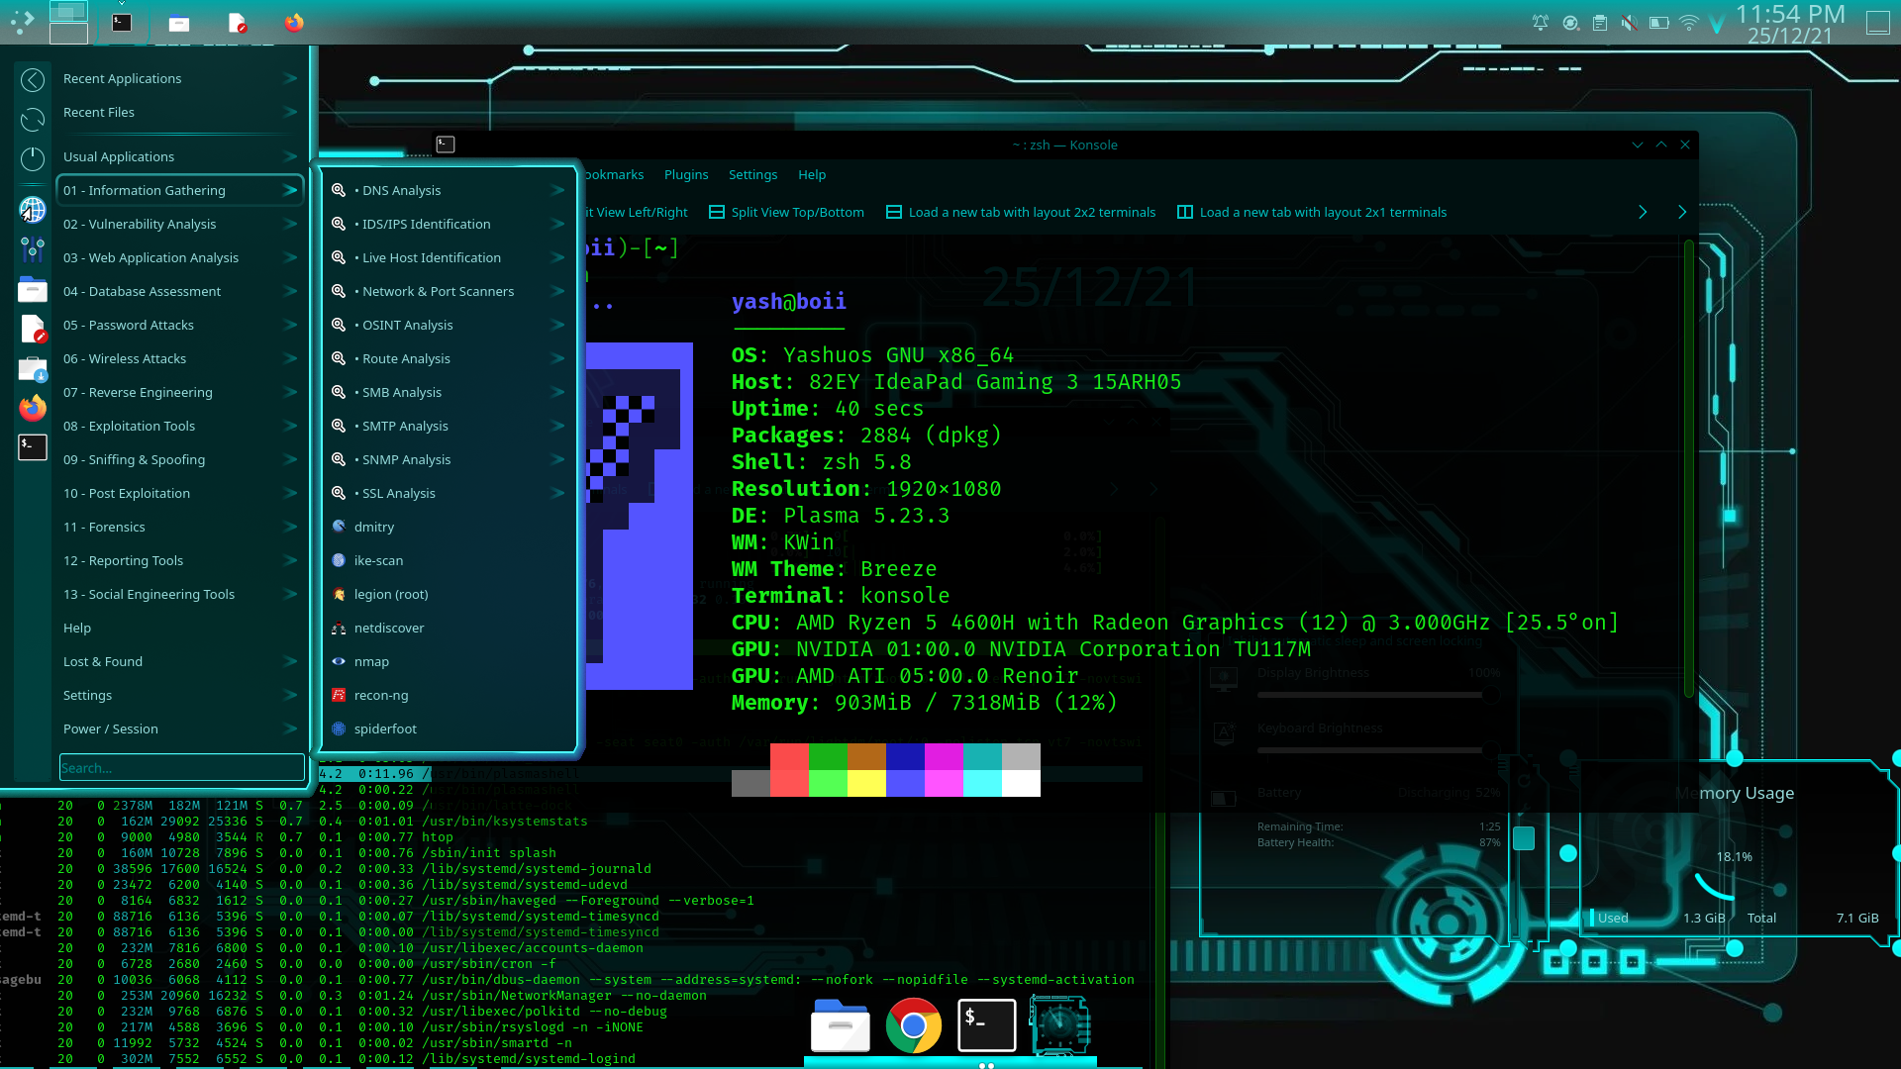The image size is (1901, 1069).
Task: Launch legion (root) from submenu
Action: pos(450,594)
